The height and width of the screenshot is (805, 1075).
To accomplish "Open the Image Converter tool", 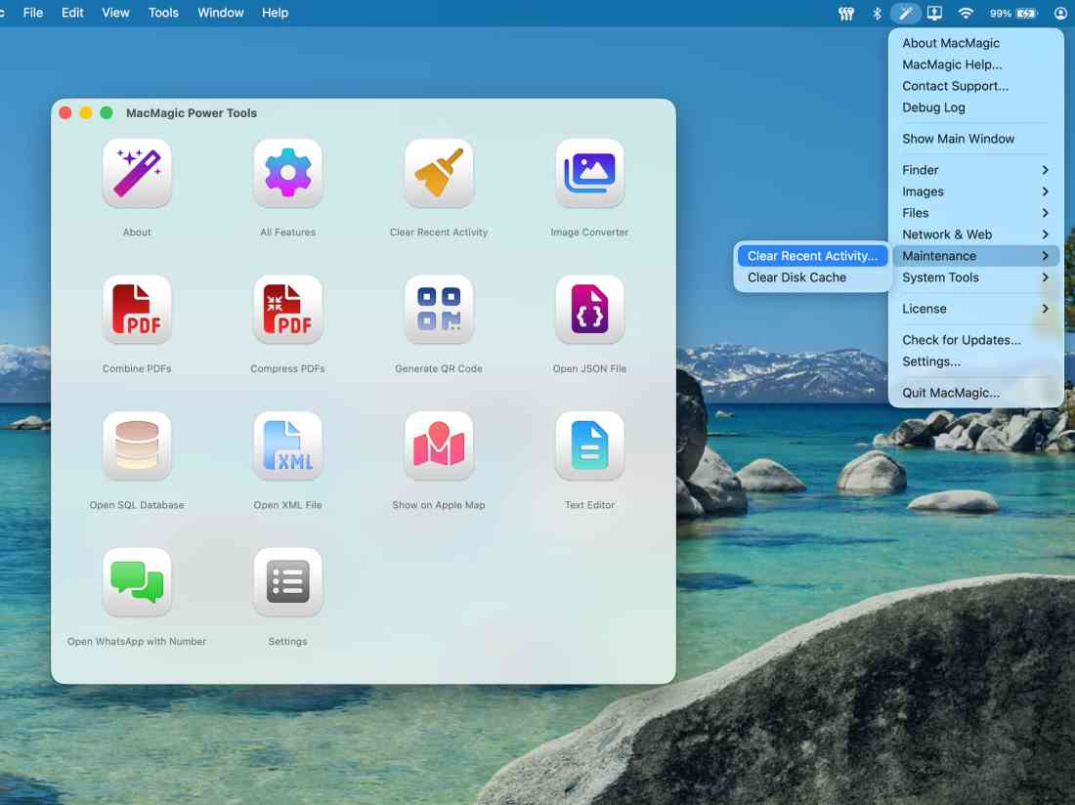I will tap(589, 173).
